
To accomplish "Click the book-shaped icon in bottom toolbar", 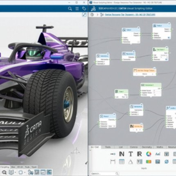I will point(11,172).
